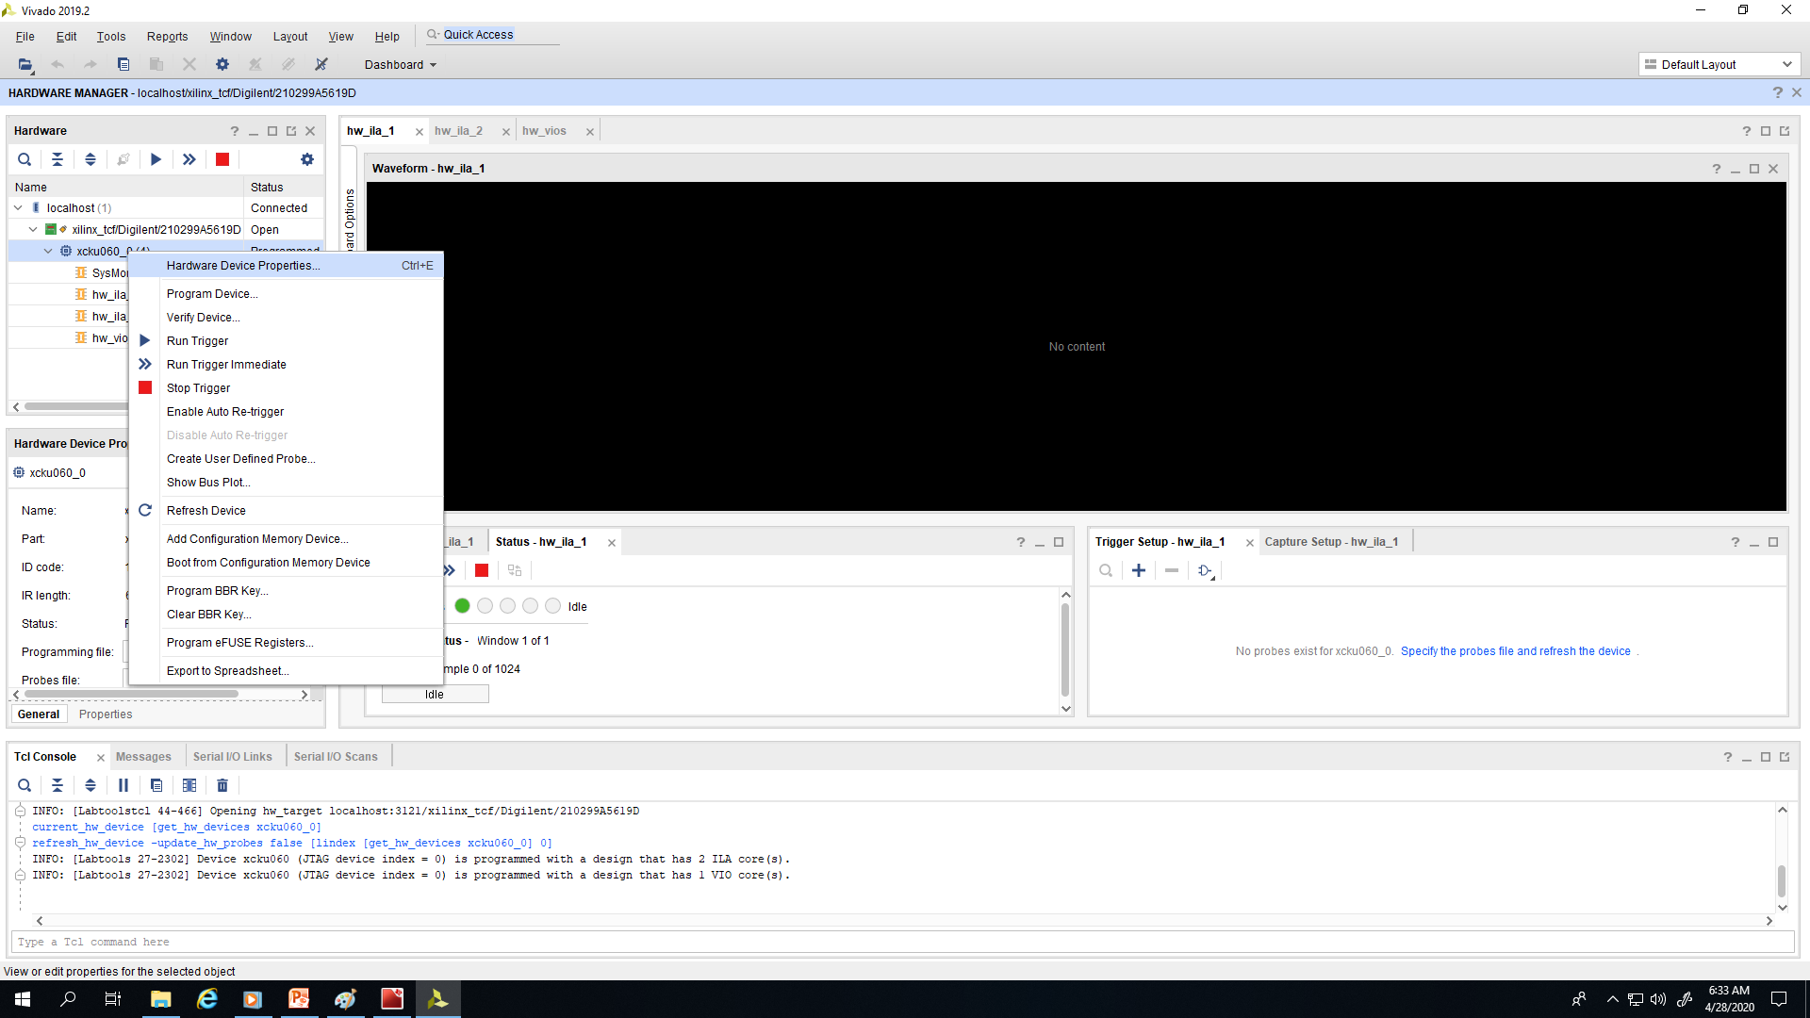Open PowerPoint from taskbar
1810x1018 pixels.
click(299, 999)
